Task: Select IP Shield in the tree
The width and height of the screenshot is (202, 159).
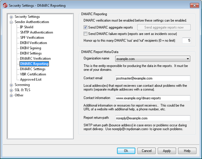Action: pyautogui.click(x=26, y=27)
